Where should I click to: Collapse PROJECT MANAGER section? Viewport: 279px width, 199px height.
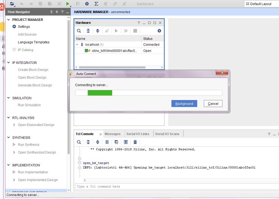coord(9,20)
